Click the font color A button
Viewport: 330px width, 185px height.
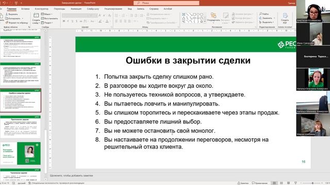(107, 21)
